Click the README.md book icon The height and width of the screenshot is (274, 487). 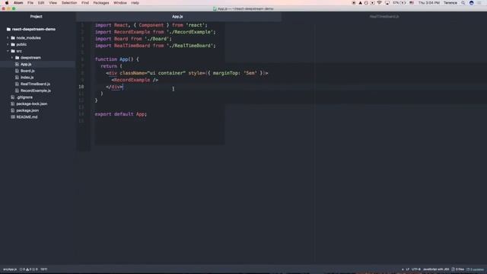pos(13,117)
